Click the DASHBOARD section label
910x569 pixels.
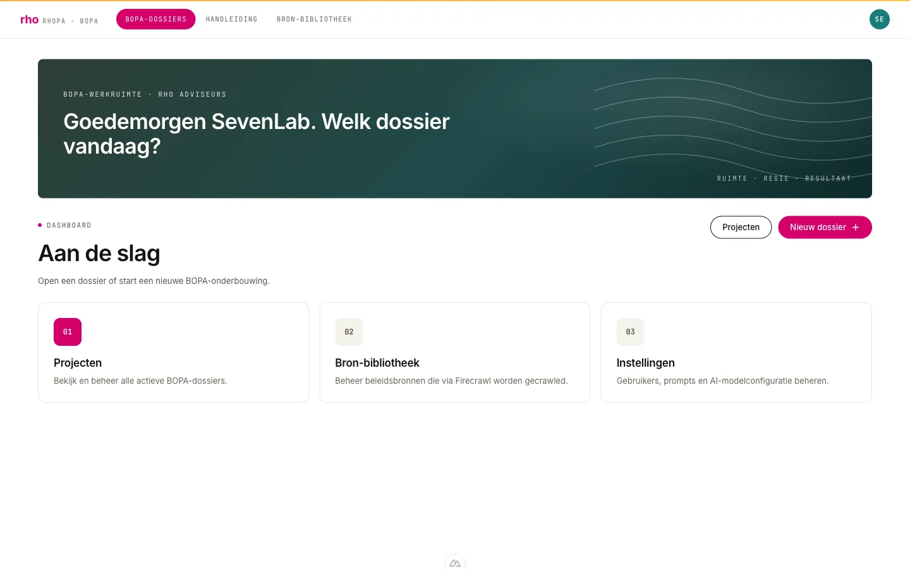69,225
